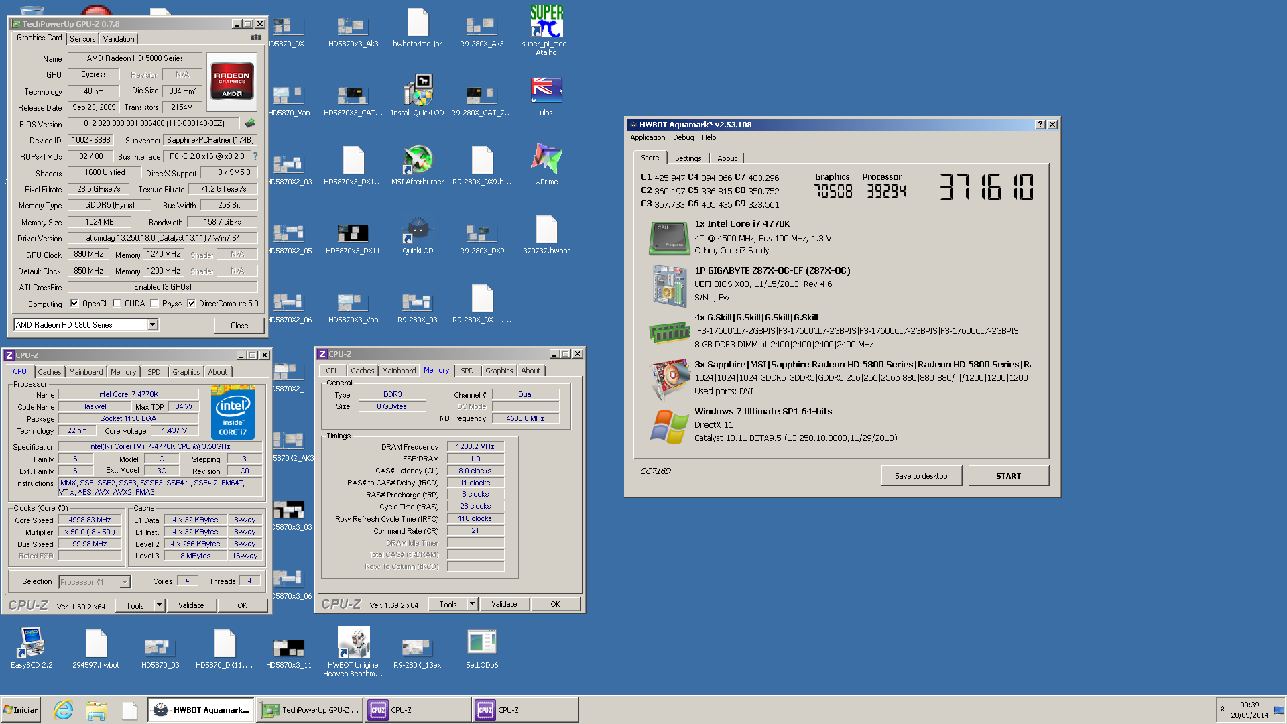This screenshot has height=724, width=1287.
Task: Open Application menu in HWBOT Aquamark
Action: coord(648,137)
